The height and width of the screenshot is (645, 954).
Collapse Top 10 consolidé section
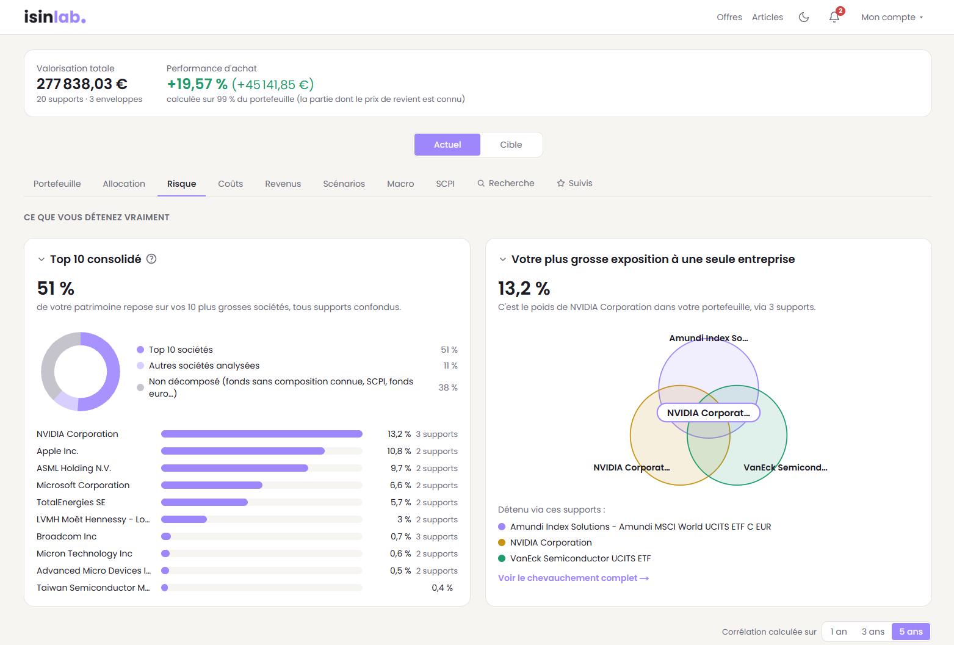42,259
